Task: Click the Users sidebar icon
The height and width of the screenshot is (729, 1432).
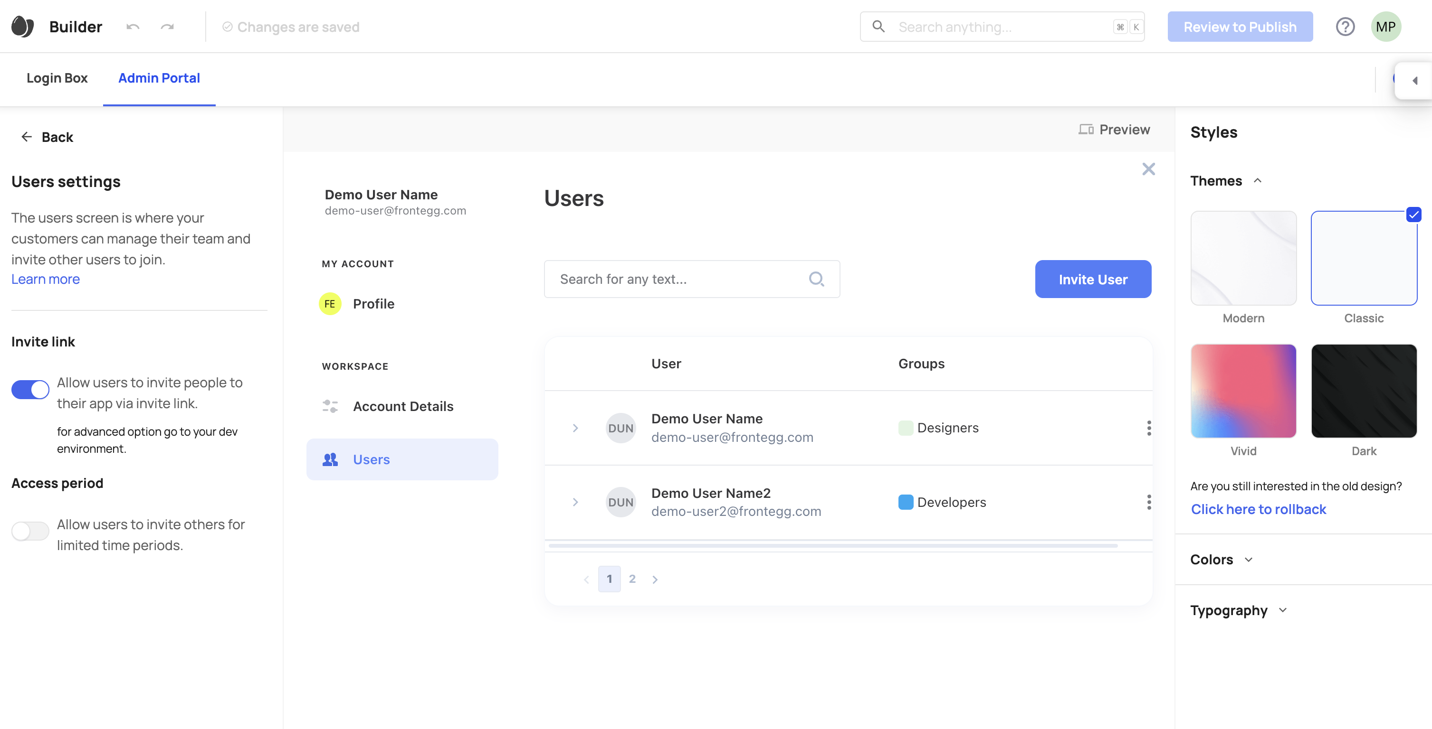Action: [x=330, y=458]
